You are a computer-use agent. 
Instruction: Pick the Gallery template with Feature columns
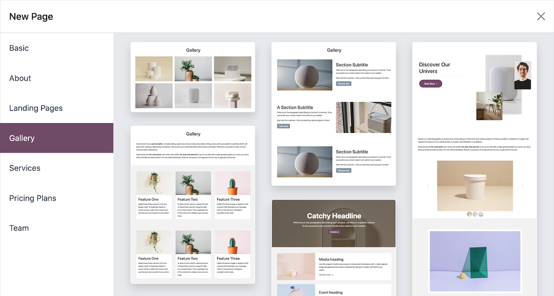pyautogui.click(x=193, y=204)
